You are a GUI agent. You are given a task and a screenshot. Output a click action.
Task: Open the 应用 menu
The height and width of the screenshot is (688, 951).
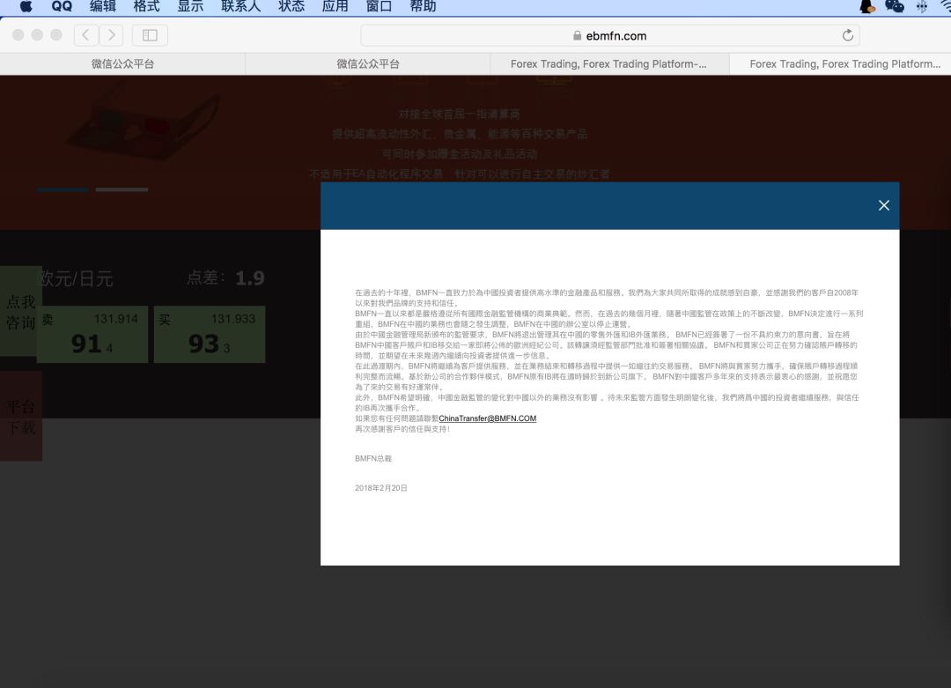tap(335, 7)
